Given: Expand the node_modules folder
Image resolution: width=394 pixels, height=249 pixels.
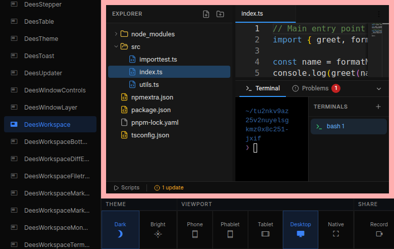Looking at the screenshot, I should tap(153, 34).
